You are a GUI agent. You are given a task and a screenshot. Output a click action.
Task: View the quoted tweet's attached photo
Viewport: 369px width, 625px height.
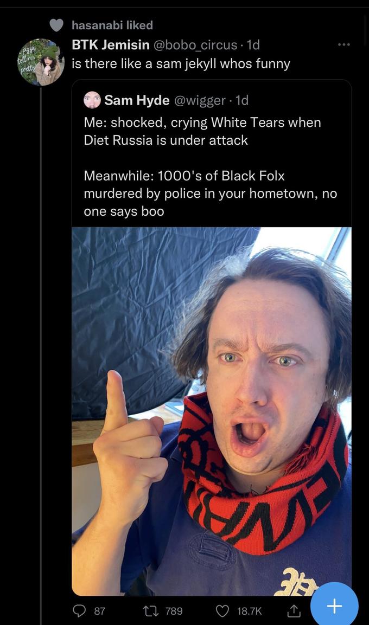click(x=212, y=411)
